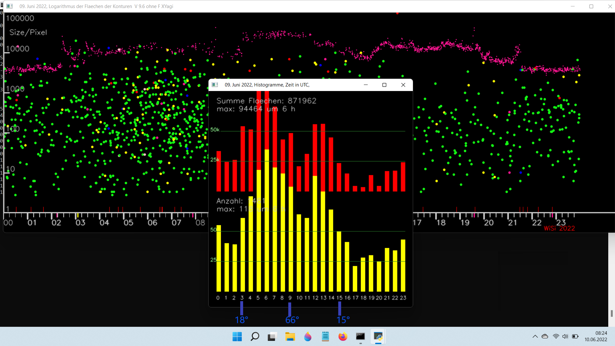
Task: Click the 'Summe Flaechen: 871962' text
Action: [266, 101]
